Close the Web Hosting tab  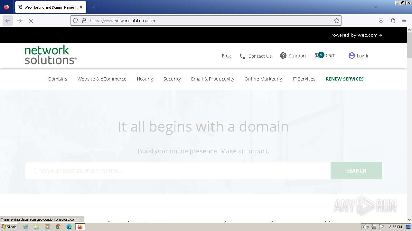click(x=81, y=7)
